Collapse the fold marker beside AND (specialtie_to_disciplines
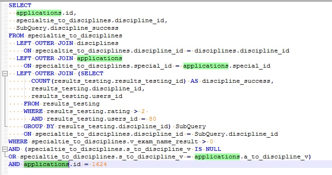 (x=5, y=149)
